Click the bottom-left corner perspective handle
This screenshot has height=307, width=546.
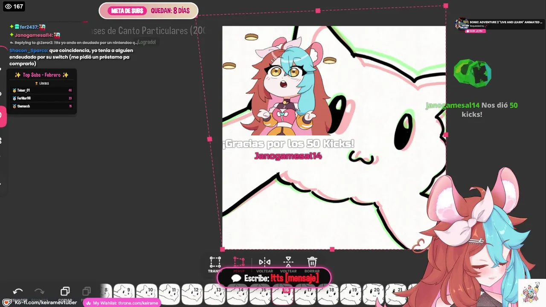pos(222,249)
